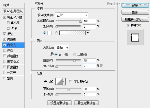Screen dimensions: 150x108
Task: Click the 不透明度 value field
Action: [89, 21]
